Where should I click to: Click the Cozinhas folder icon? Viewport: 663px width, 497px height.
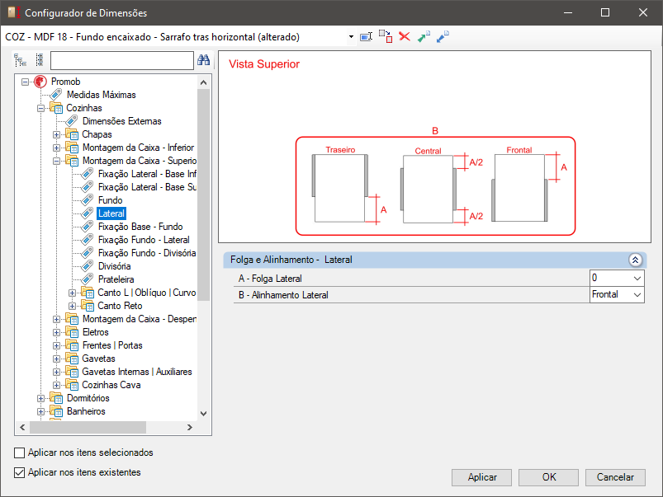coord(56,108)
